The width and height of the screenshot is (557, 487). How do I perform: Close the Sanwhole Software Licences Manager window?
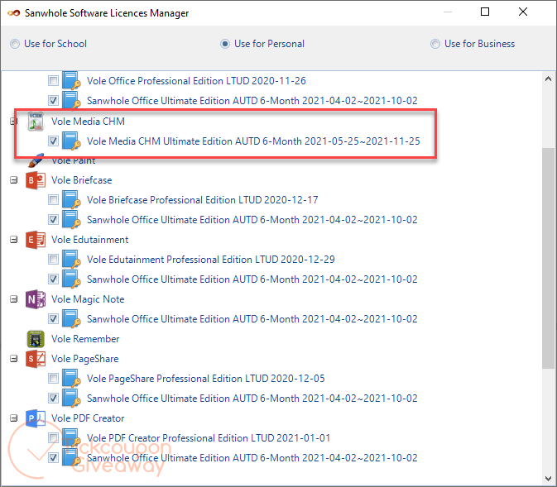pos(523,12)
